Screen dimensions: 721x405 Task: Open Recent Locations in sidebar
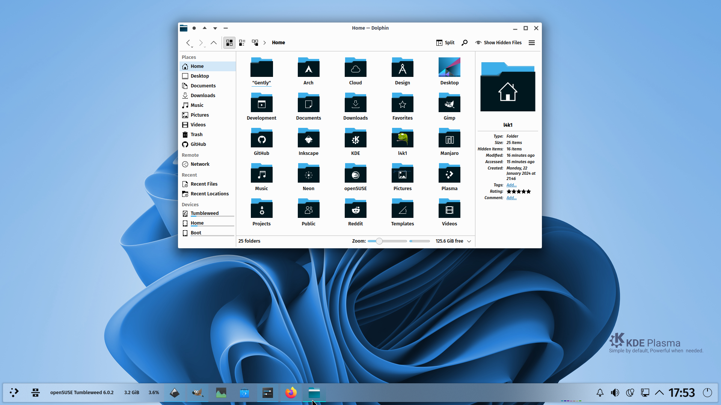coord(208,194)
